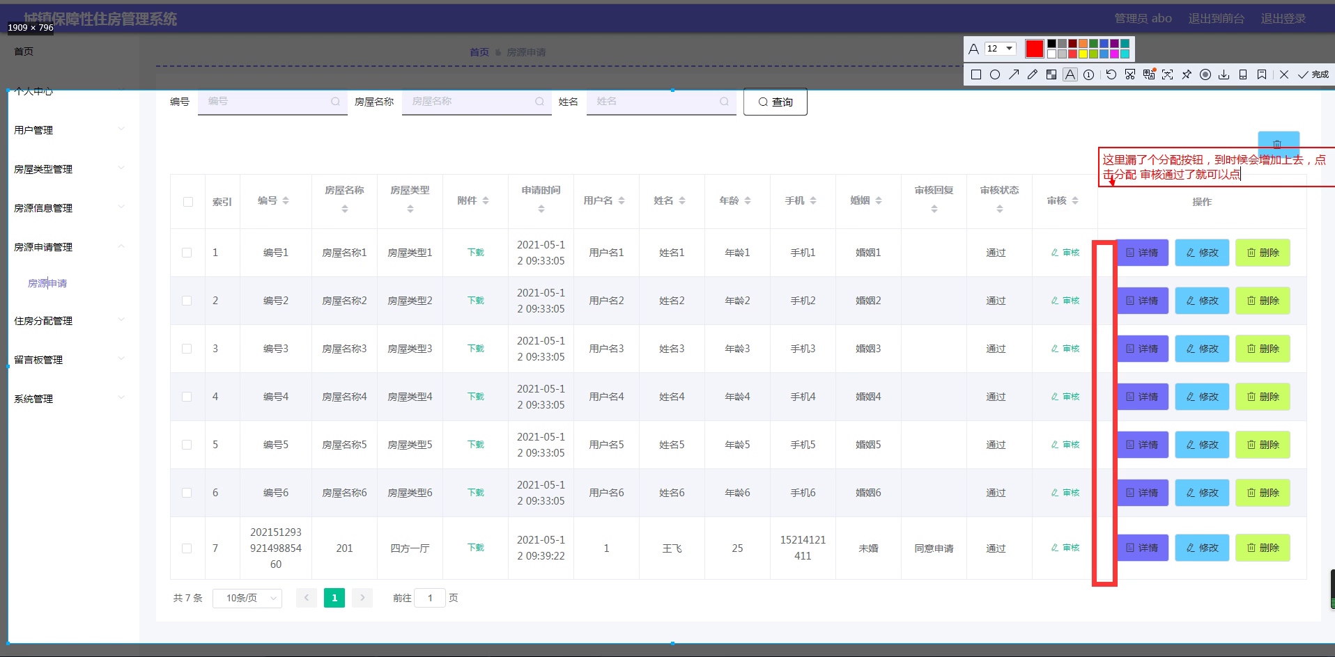
Task: Click 下载 attachment for 编号5 row
Action: [476, 445]
